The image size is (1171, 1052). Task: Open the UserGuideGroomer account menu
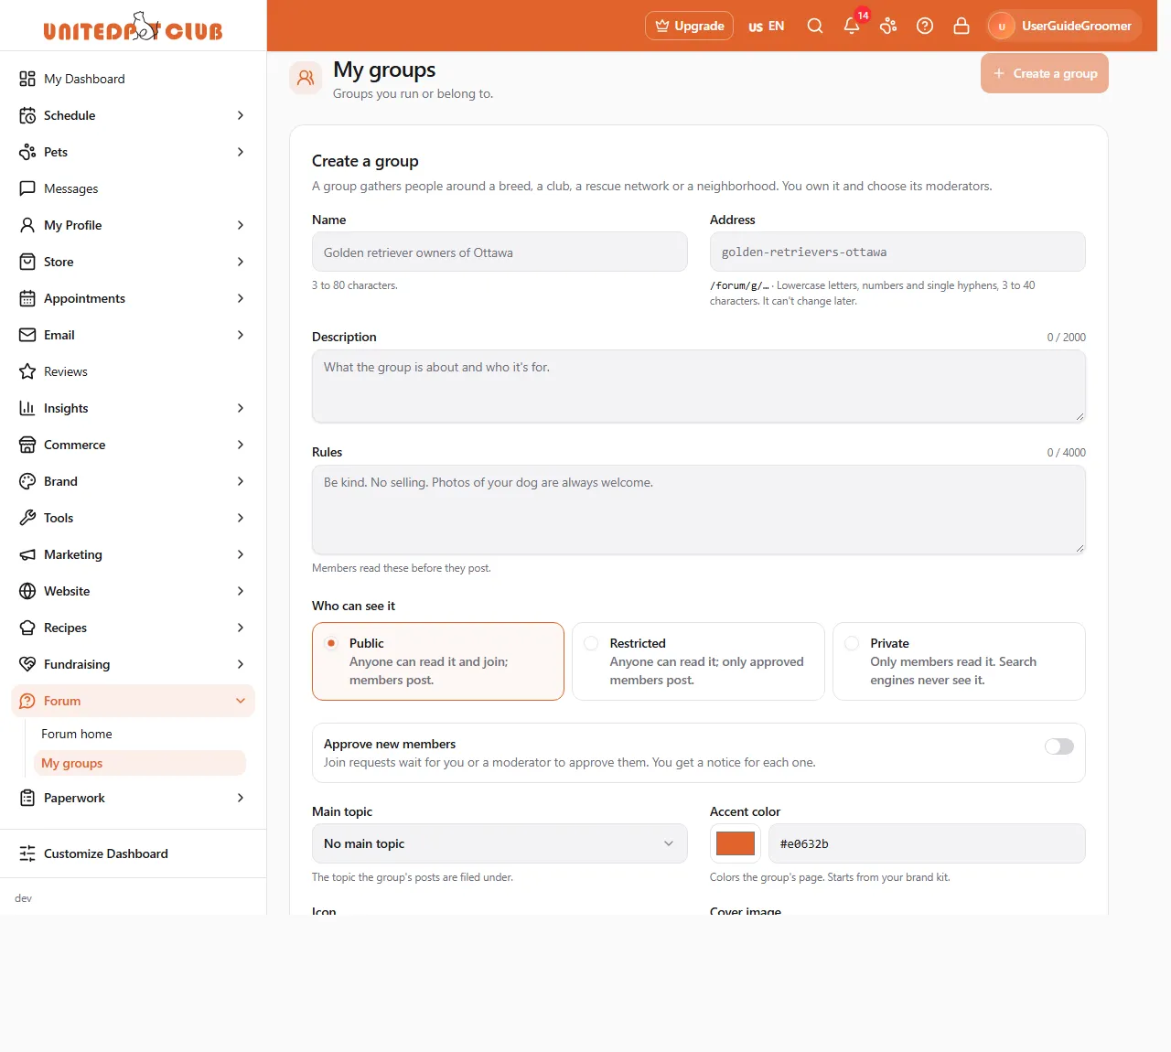coord(1064,26)
